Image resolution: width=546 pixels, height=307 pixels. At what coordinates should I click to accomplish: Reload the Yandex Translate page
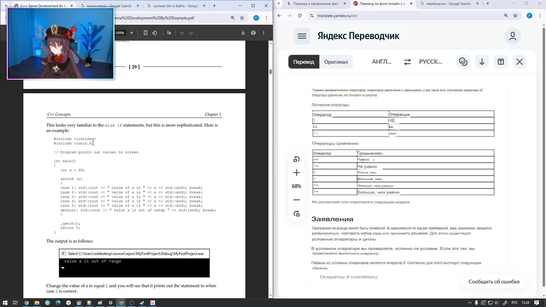(x=300, y=15)
